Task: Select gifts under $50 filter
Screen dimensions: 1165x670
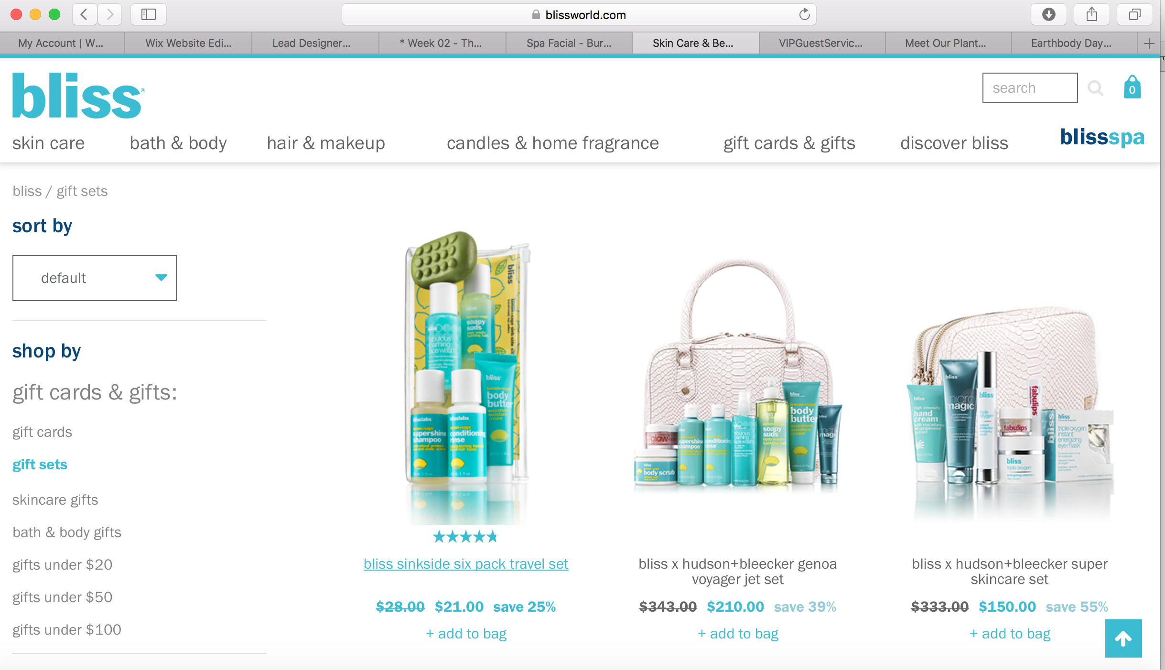Action: click(x=62, y=597)
